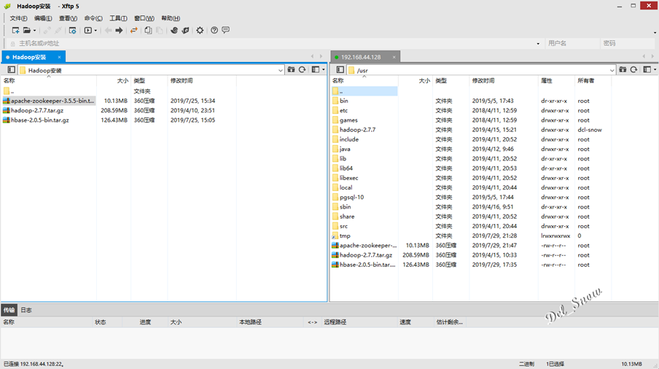This screenshot has height=369, width=659.
Task: Click the right arrow transfer icon
Action: tap(119, 30)
